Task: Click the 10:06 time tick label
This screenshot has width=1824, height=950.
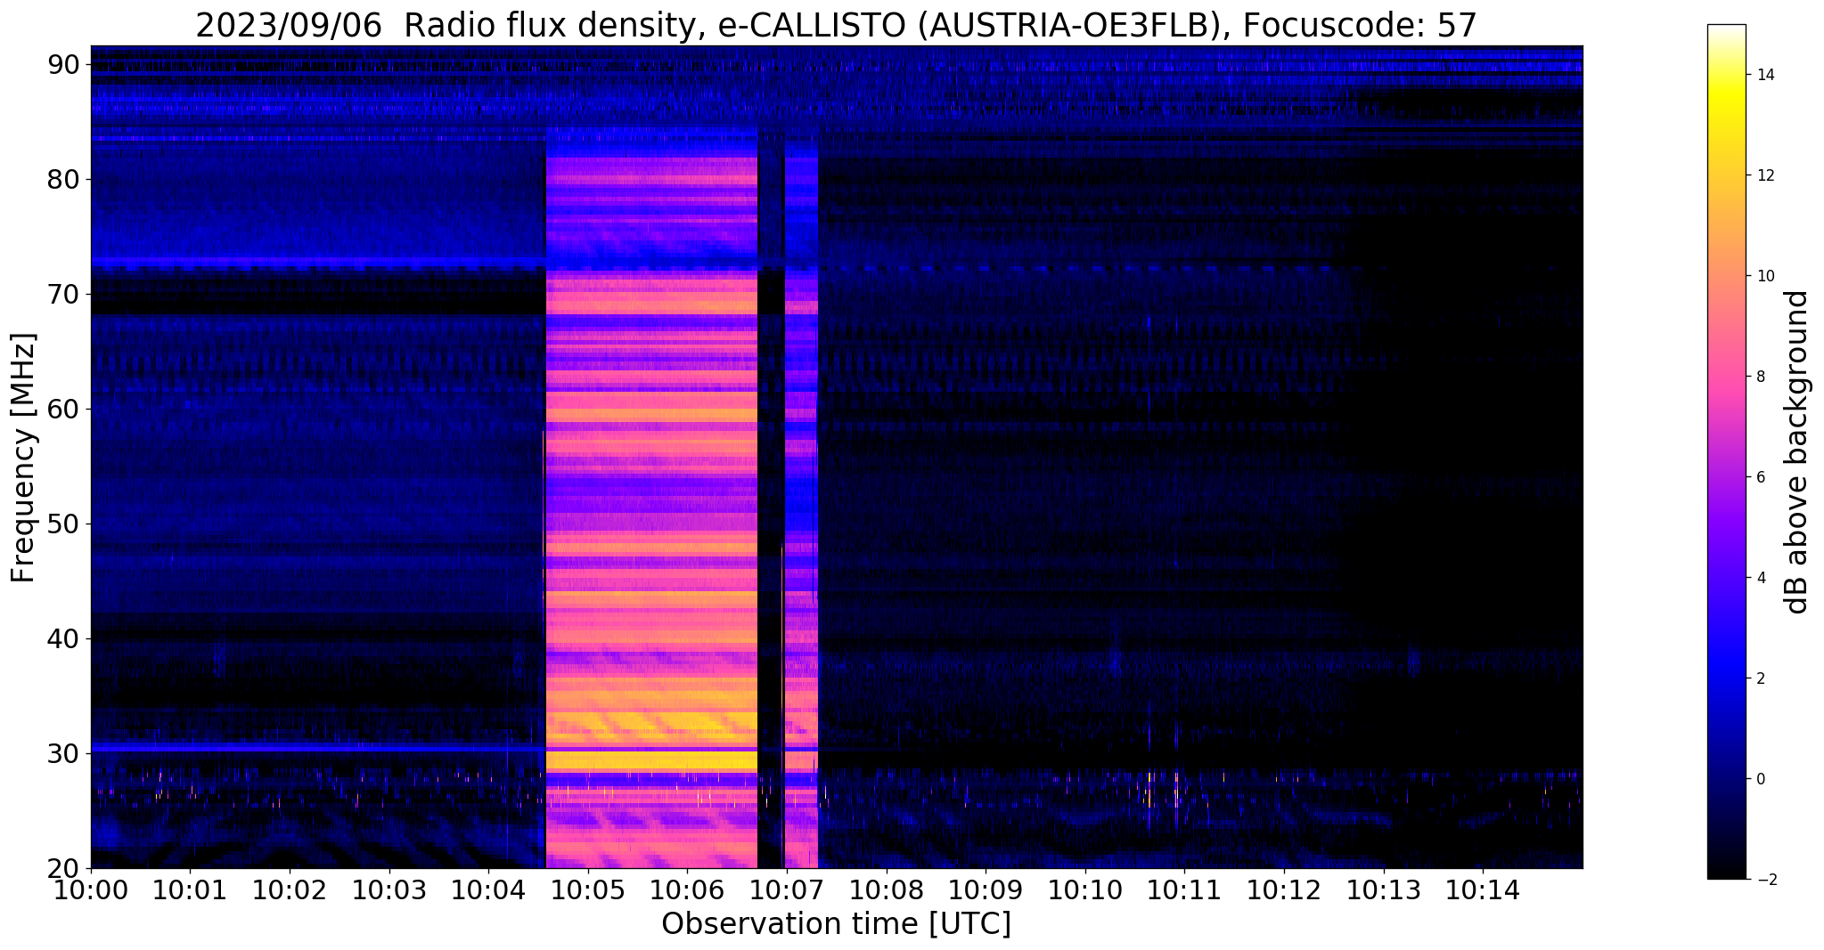Action: [x=687, y=889]
